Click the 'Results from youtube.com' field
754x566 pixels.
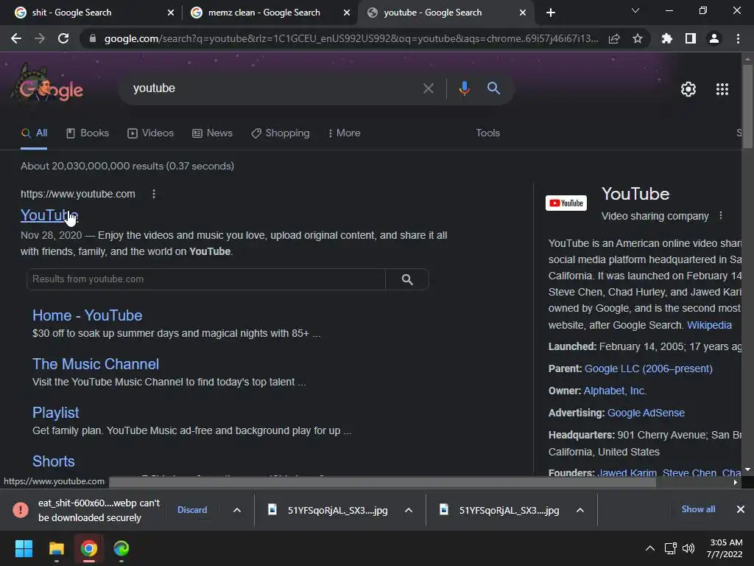click(x=206, y=279)
